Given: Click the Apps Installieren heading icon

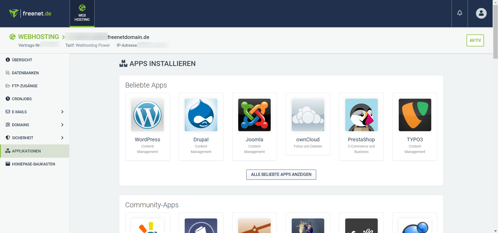Looking at the screenshot, I should tap(123, 63).
